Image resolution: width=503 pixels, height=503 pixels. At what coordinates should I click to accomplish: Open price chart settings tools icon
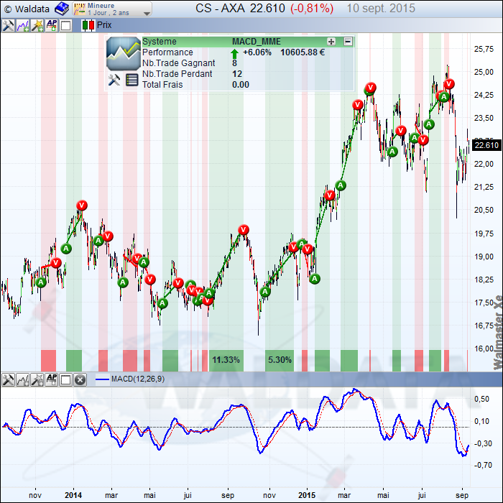8,25
